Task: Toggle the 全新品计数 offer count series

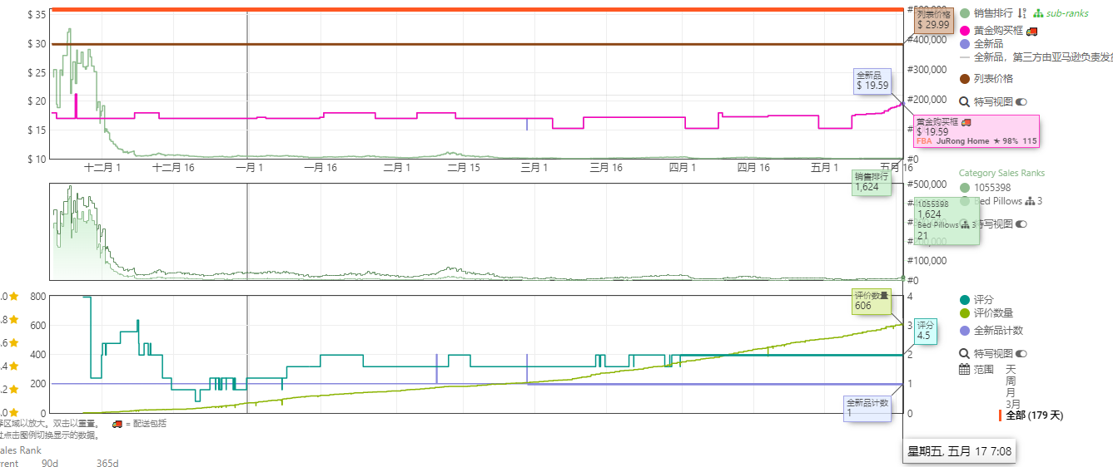Action: (991, 331)
